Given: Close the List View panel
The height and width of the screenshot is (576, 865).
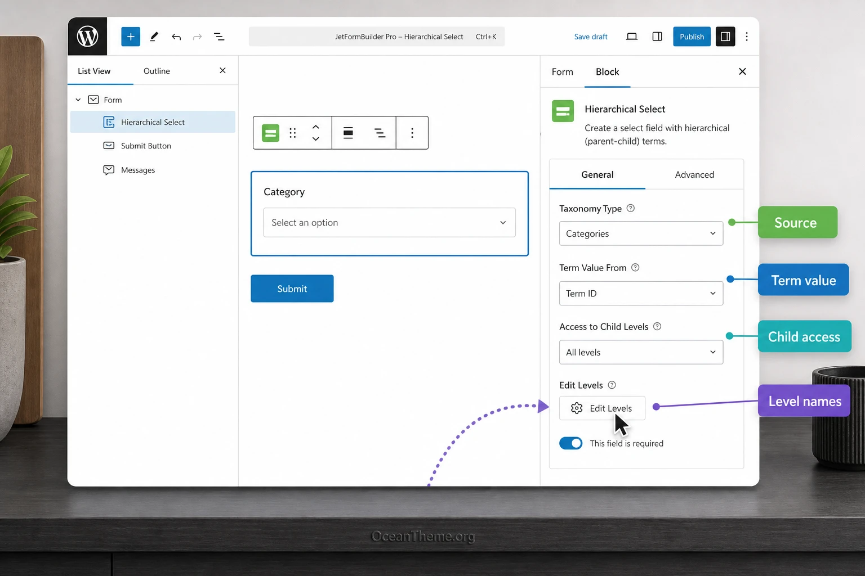Looking at the screenshot, I should pos(222,70).
